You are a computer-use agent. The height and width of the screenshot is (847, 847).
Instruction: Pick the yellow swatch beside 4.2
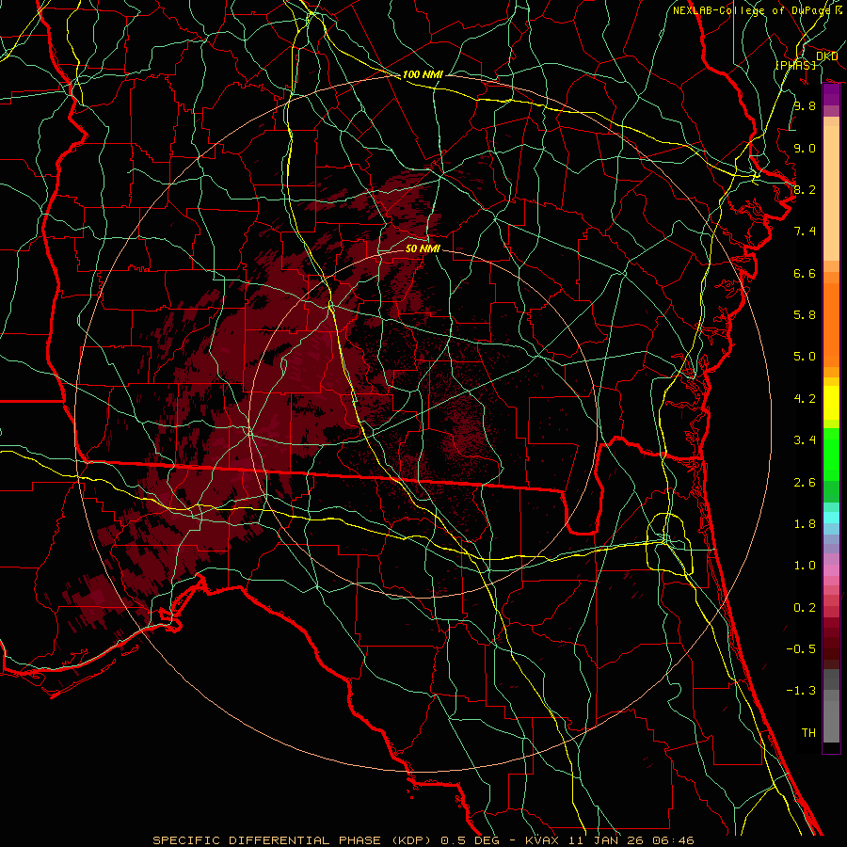click(x=831, y=403)
